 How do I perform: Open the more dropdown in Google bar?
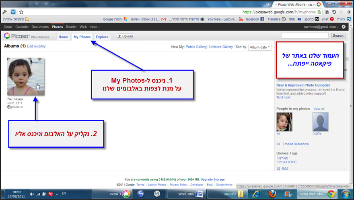click(x=95, y=27)
